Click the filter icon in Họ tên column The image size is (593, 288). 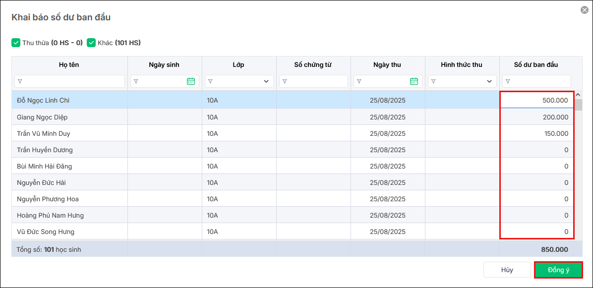click(x=20, y=82)
